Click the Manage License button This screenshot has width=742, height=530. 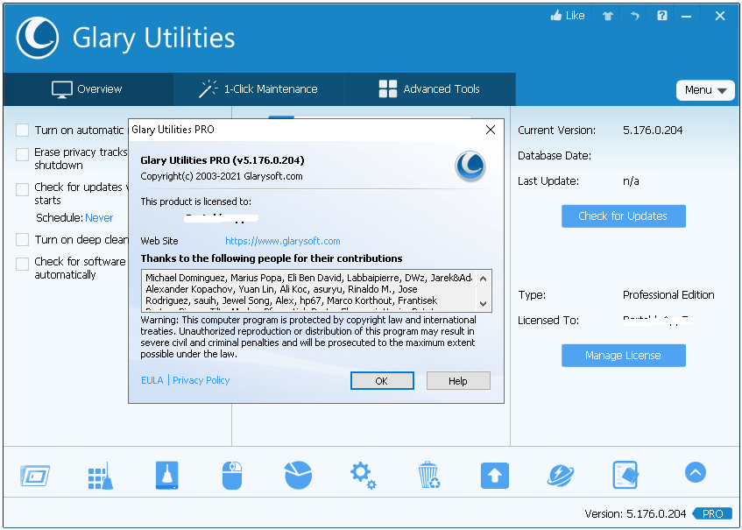click(623, 356)
